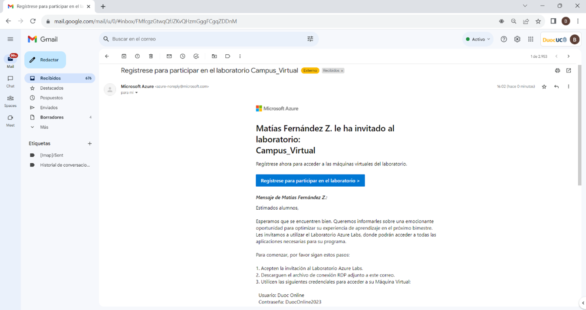This screenshot has height=310, width=586.
Task: Click the Gmail logo
Action: click(43, 39)
